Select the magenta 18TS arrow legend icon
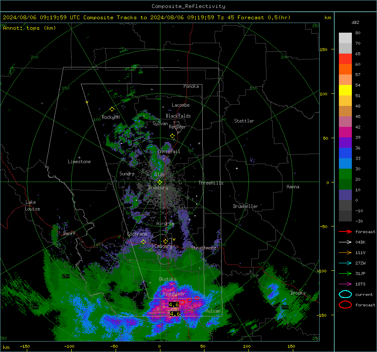377x352 pixels. tap(345, 284)
